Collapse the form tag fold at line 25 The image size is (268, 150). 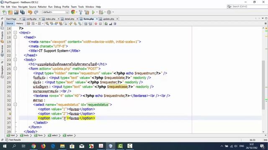(x=15, y=68)
